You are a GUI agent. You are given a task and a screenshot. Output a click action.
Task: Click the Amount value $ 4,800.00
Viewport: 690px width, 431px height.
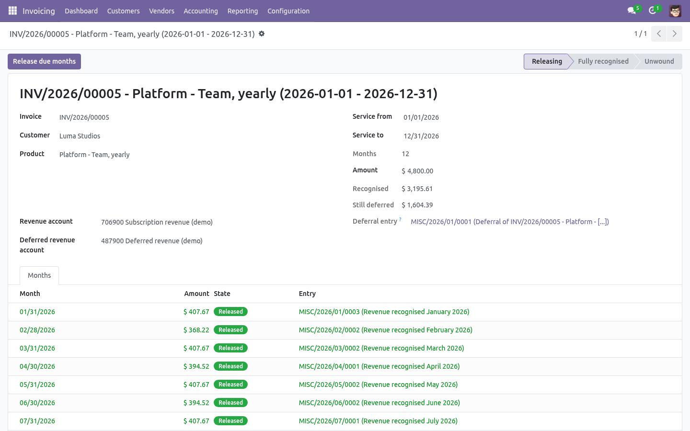(x=417, y=171)
